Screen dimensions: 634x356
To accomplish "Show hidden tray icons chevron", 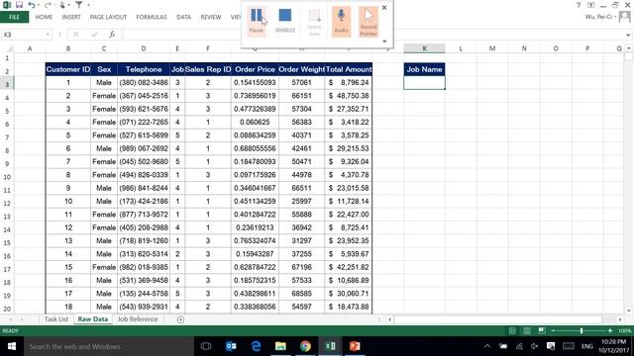I will (487, 346).
